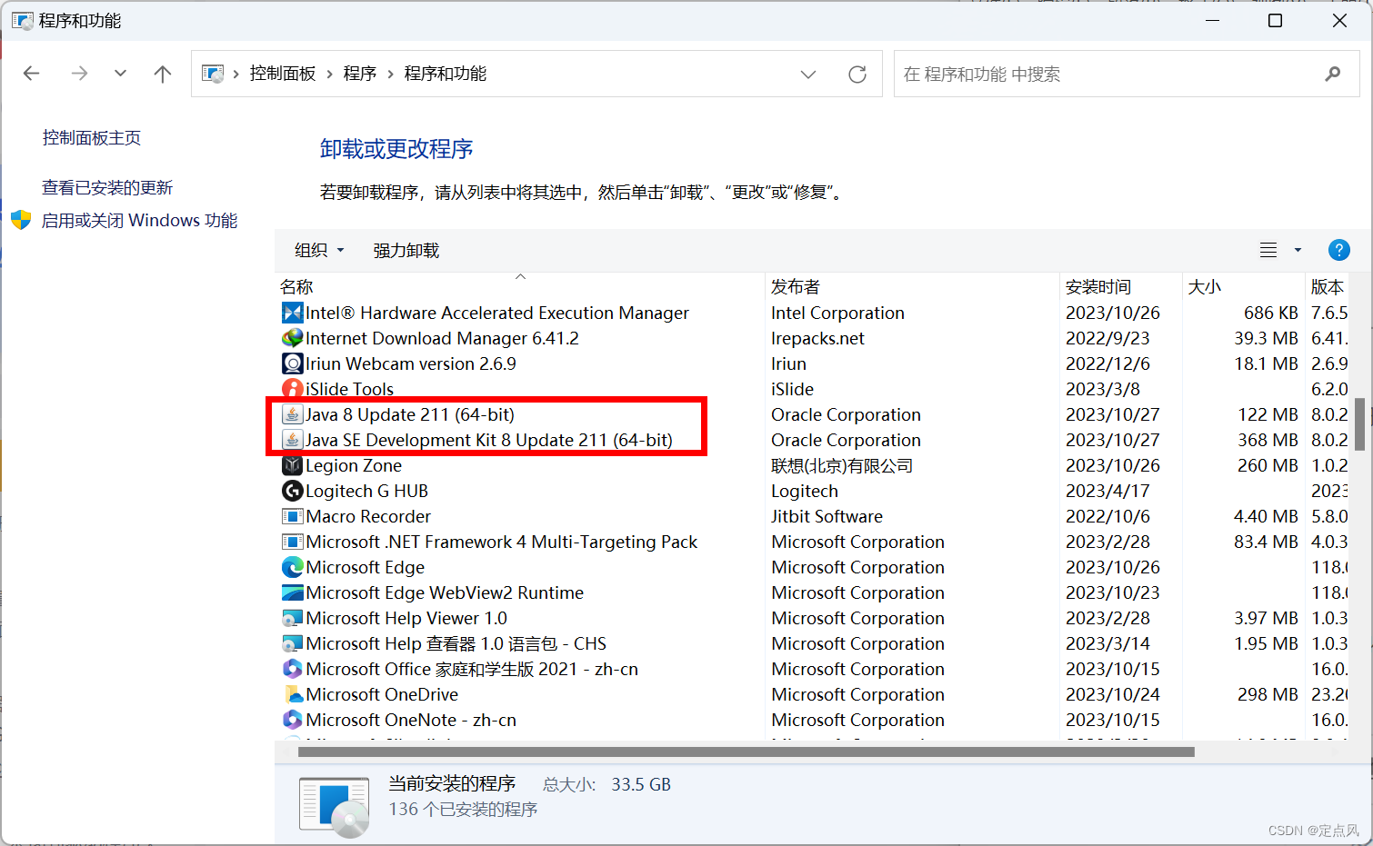Screen dimensions: 1373x846
Task: Click the Java 8 Update 211 icon
Action: pos(292,415)
